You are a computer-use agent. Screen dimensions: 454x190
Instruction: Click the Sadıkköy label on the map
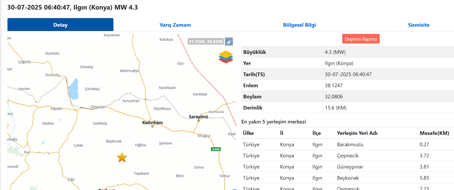point(100,123)
